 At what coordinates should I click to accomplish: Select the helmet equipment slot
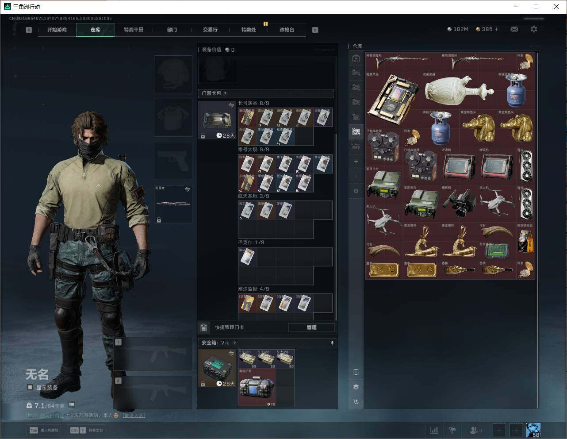173,74
